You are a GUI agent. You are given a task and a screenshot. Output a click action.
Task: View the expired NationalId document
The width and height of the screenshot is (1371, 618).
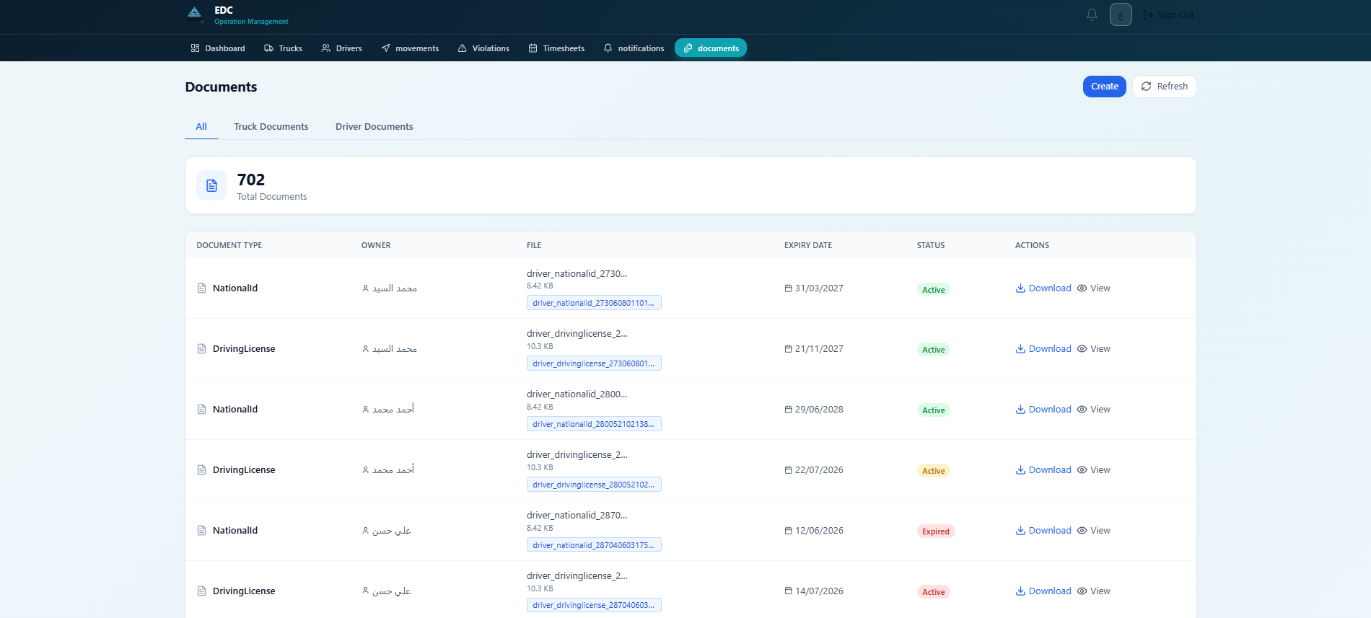[1094, 531]
